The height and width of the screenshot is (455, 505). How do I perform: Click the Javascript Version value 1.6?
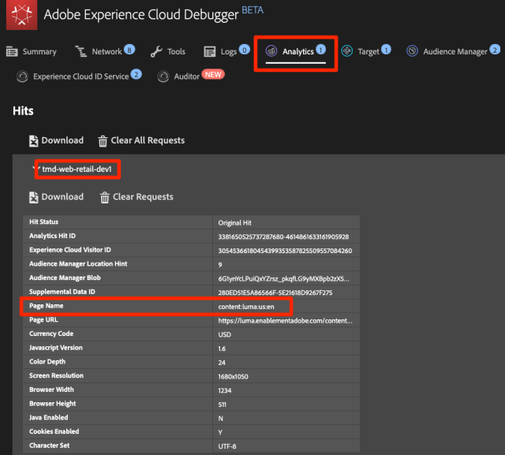pos(222,349)
